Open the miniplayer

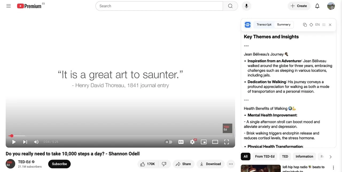(204, 142)
